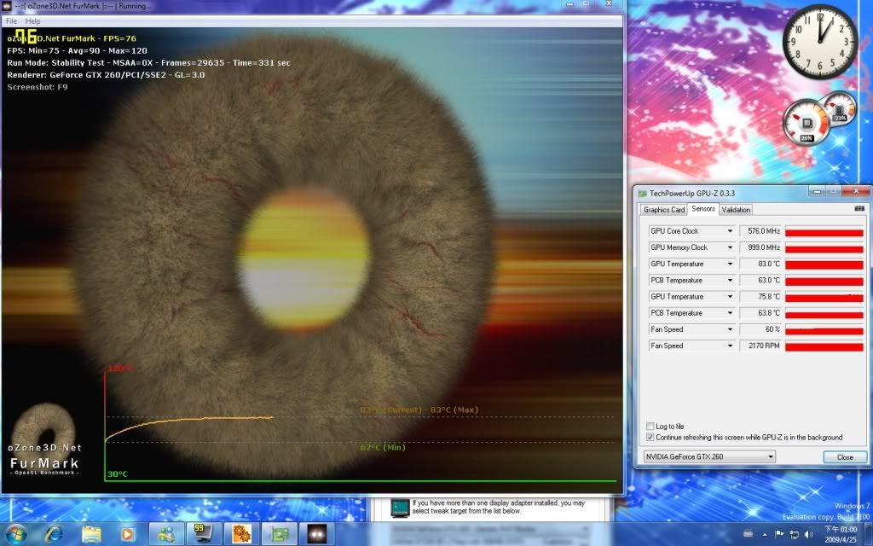Click the keyboard icon in system tray

(749, 534)
